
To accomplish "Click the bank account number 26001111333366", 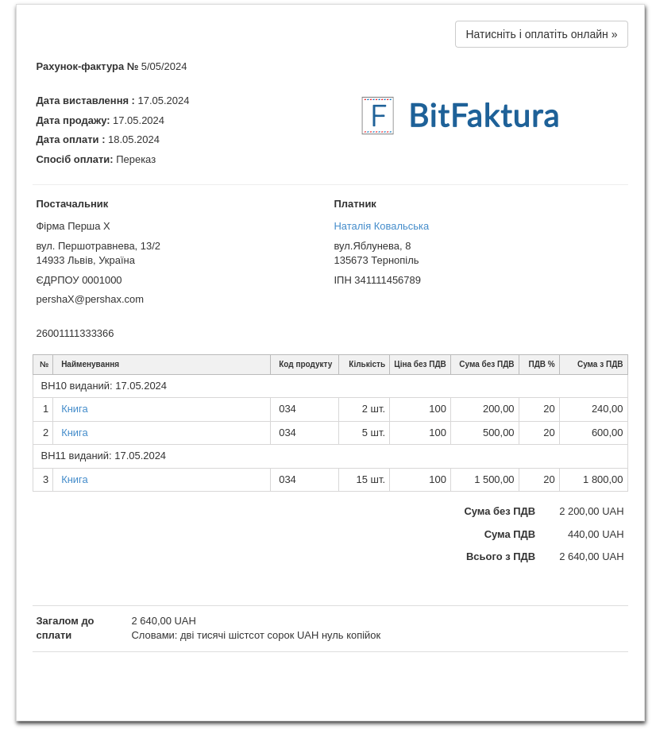I will 75,334.
